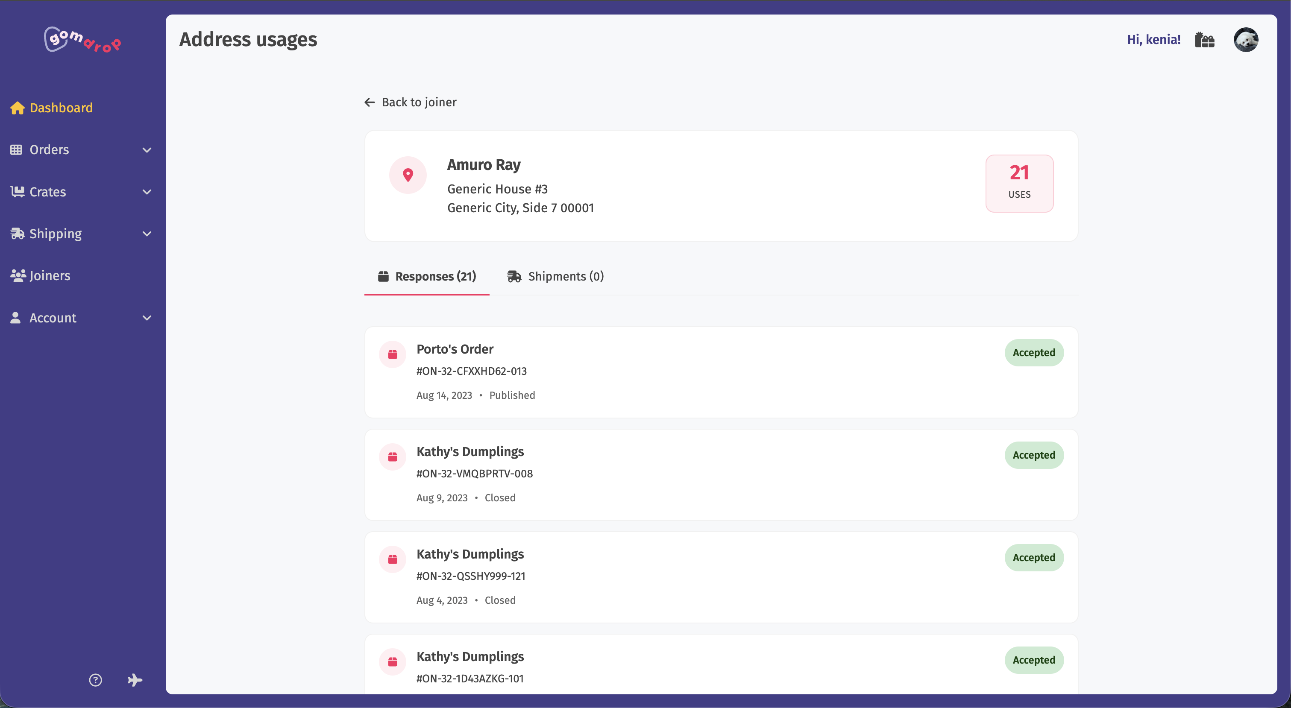Click the box icon for order QSSHY999-121
The width and height of the screenshot is (1291, 708).
(x=393, y=560)
